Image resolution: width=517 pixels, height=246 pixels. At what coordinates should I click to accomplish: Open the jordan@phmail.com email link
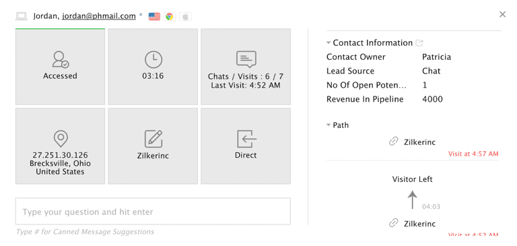99,16
